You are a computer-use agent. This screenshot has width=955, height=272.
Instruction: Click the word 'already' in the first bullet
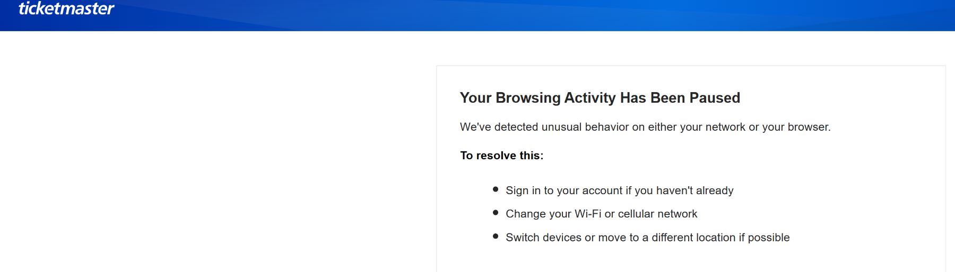coord(715,191)
